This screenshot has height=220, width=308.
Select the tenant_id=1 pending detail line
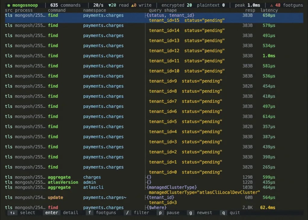pyautogui.click(x=185, y=162)
